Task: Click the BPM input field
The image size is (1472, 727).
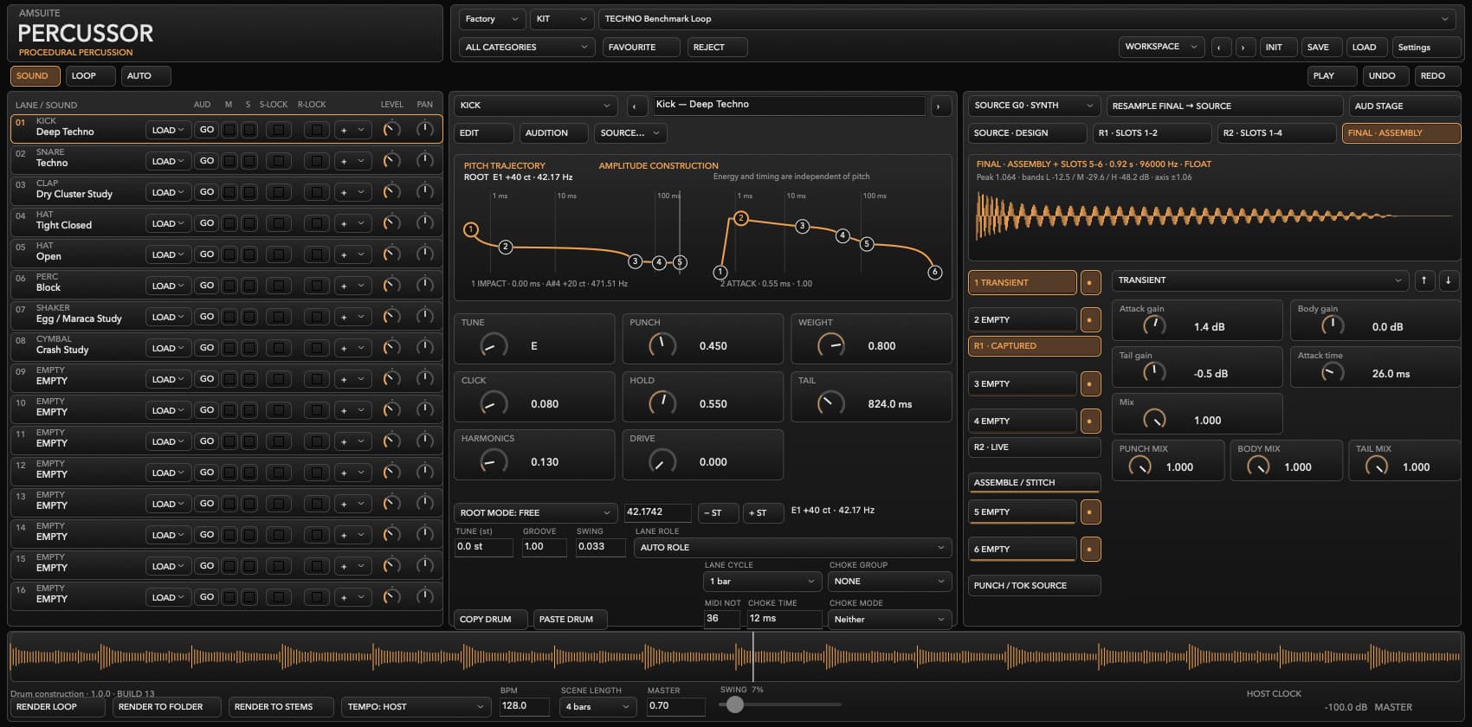Action: point(525,706)
